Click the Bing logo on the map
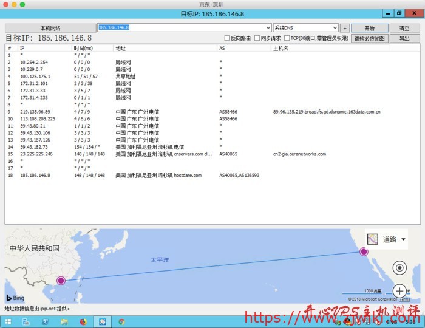This screenshot has height=328, width=425. click(x=15, y=298)
